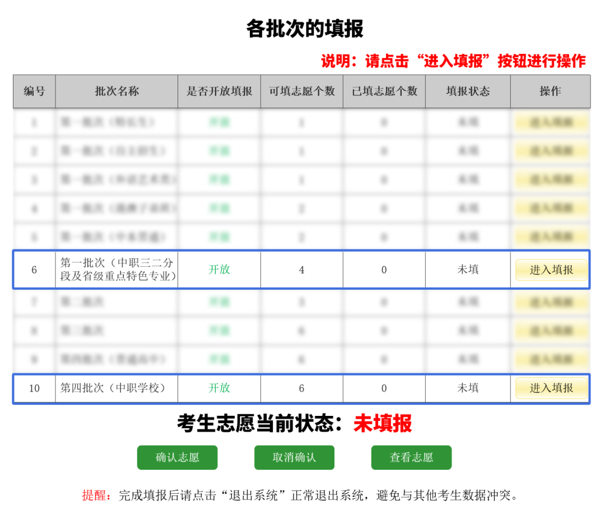The image size is (605, 514).
Task: Select batch name 第一批次（中职三二分段及省级重点特色专业）
Action: point(117,270)
